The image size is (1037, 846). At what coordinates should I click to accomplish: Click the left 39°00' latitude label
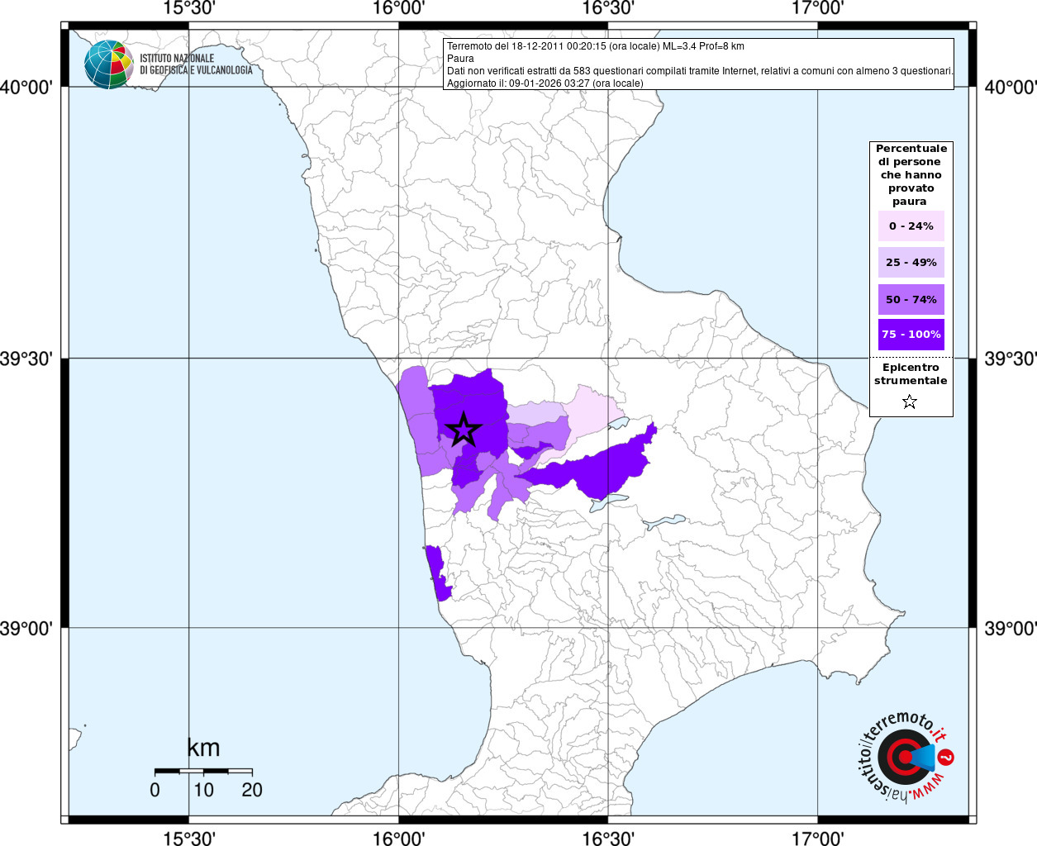click(x=26, y=628)
